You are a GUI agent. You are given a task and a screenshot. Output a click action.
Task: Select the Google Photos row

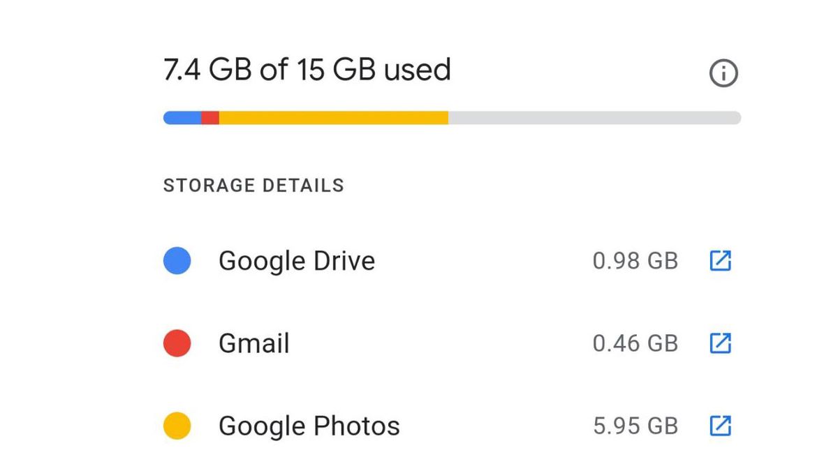point(419,426)
